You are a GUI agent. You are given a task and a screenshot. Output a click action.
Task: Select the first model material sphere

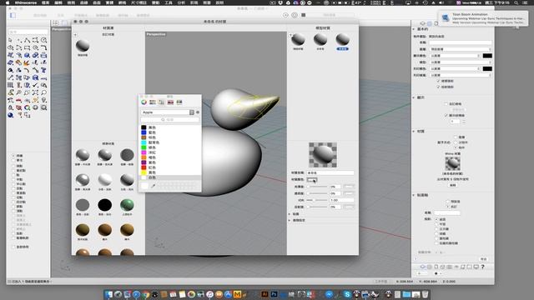[x=298, y=39]
